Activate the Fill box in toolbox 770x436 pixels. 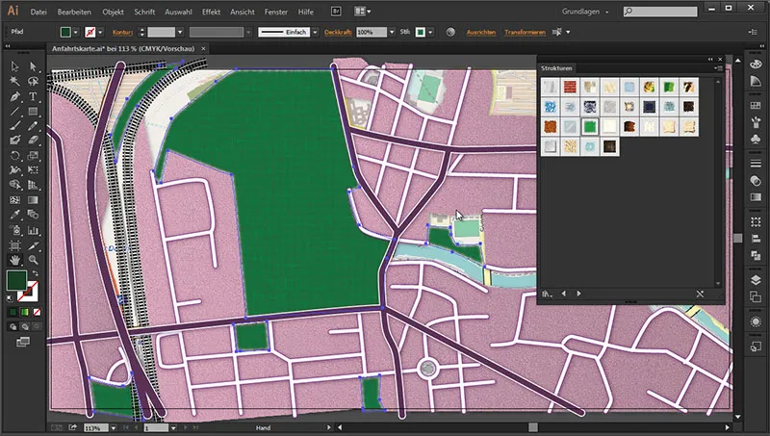coord(16,280)
